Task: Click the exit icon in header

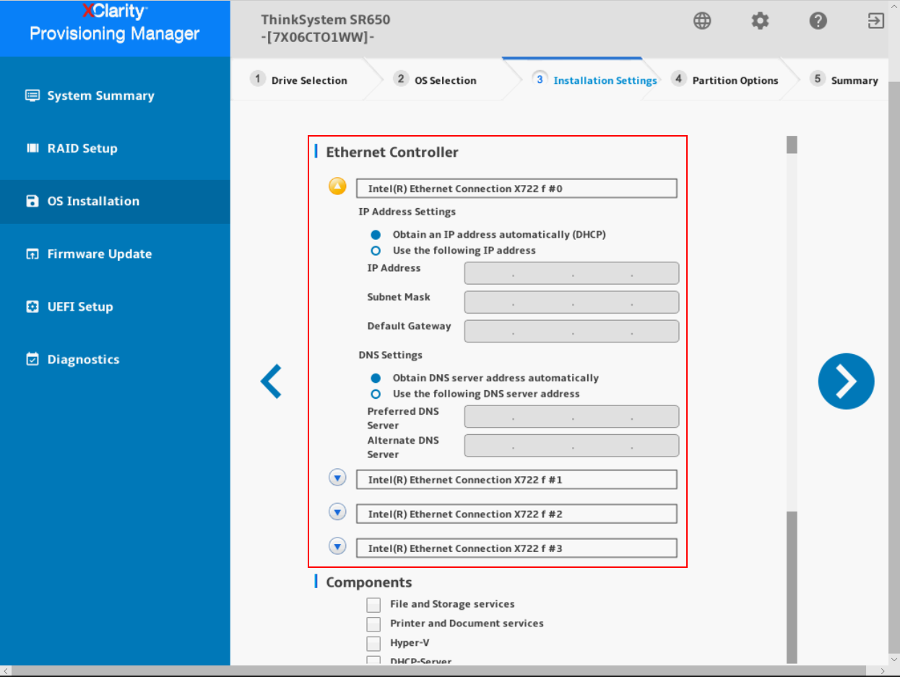Action: [875, 21]
